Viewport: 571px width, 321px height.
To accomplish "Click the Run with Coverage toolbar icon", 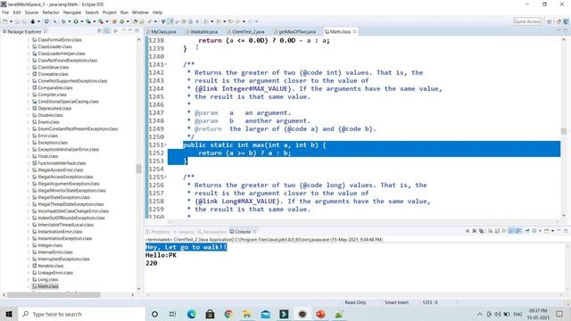I will 88,21.
